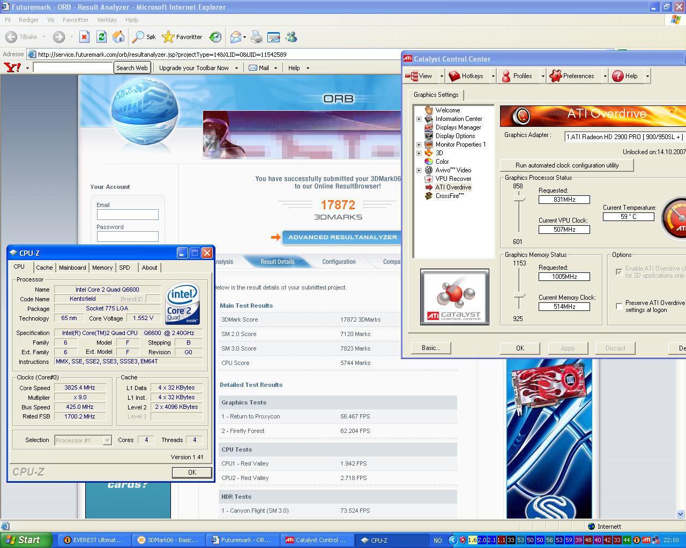Click Yahoo toolbar search input box
Viewport: 686px width, 548px height.
click(73, 68)
